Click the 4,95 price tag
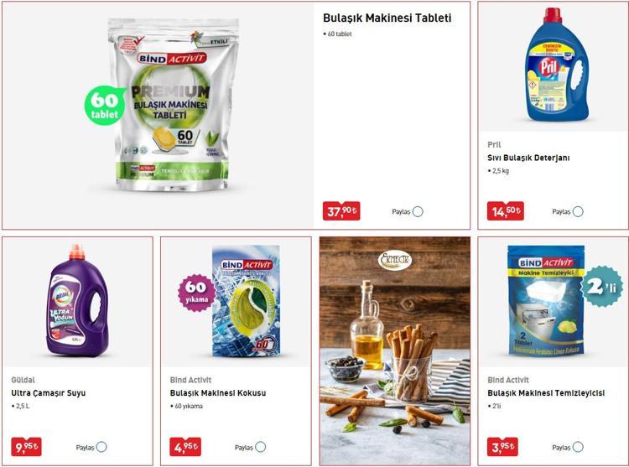This screenshot has height=467, width=629. [185, 447]
